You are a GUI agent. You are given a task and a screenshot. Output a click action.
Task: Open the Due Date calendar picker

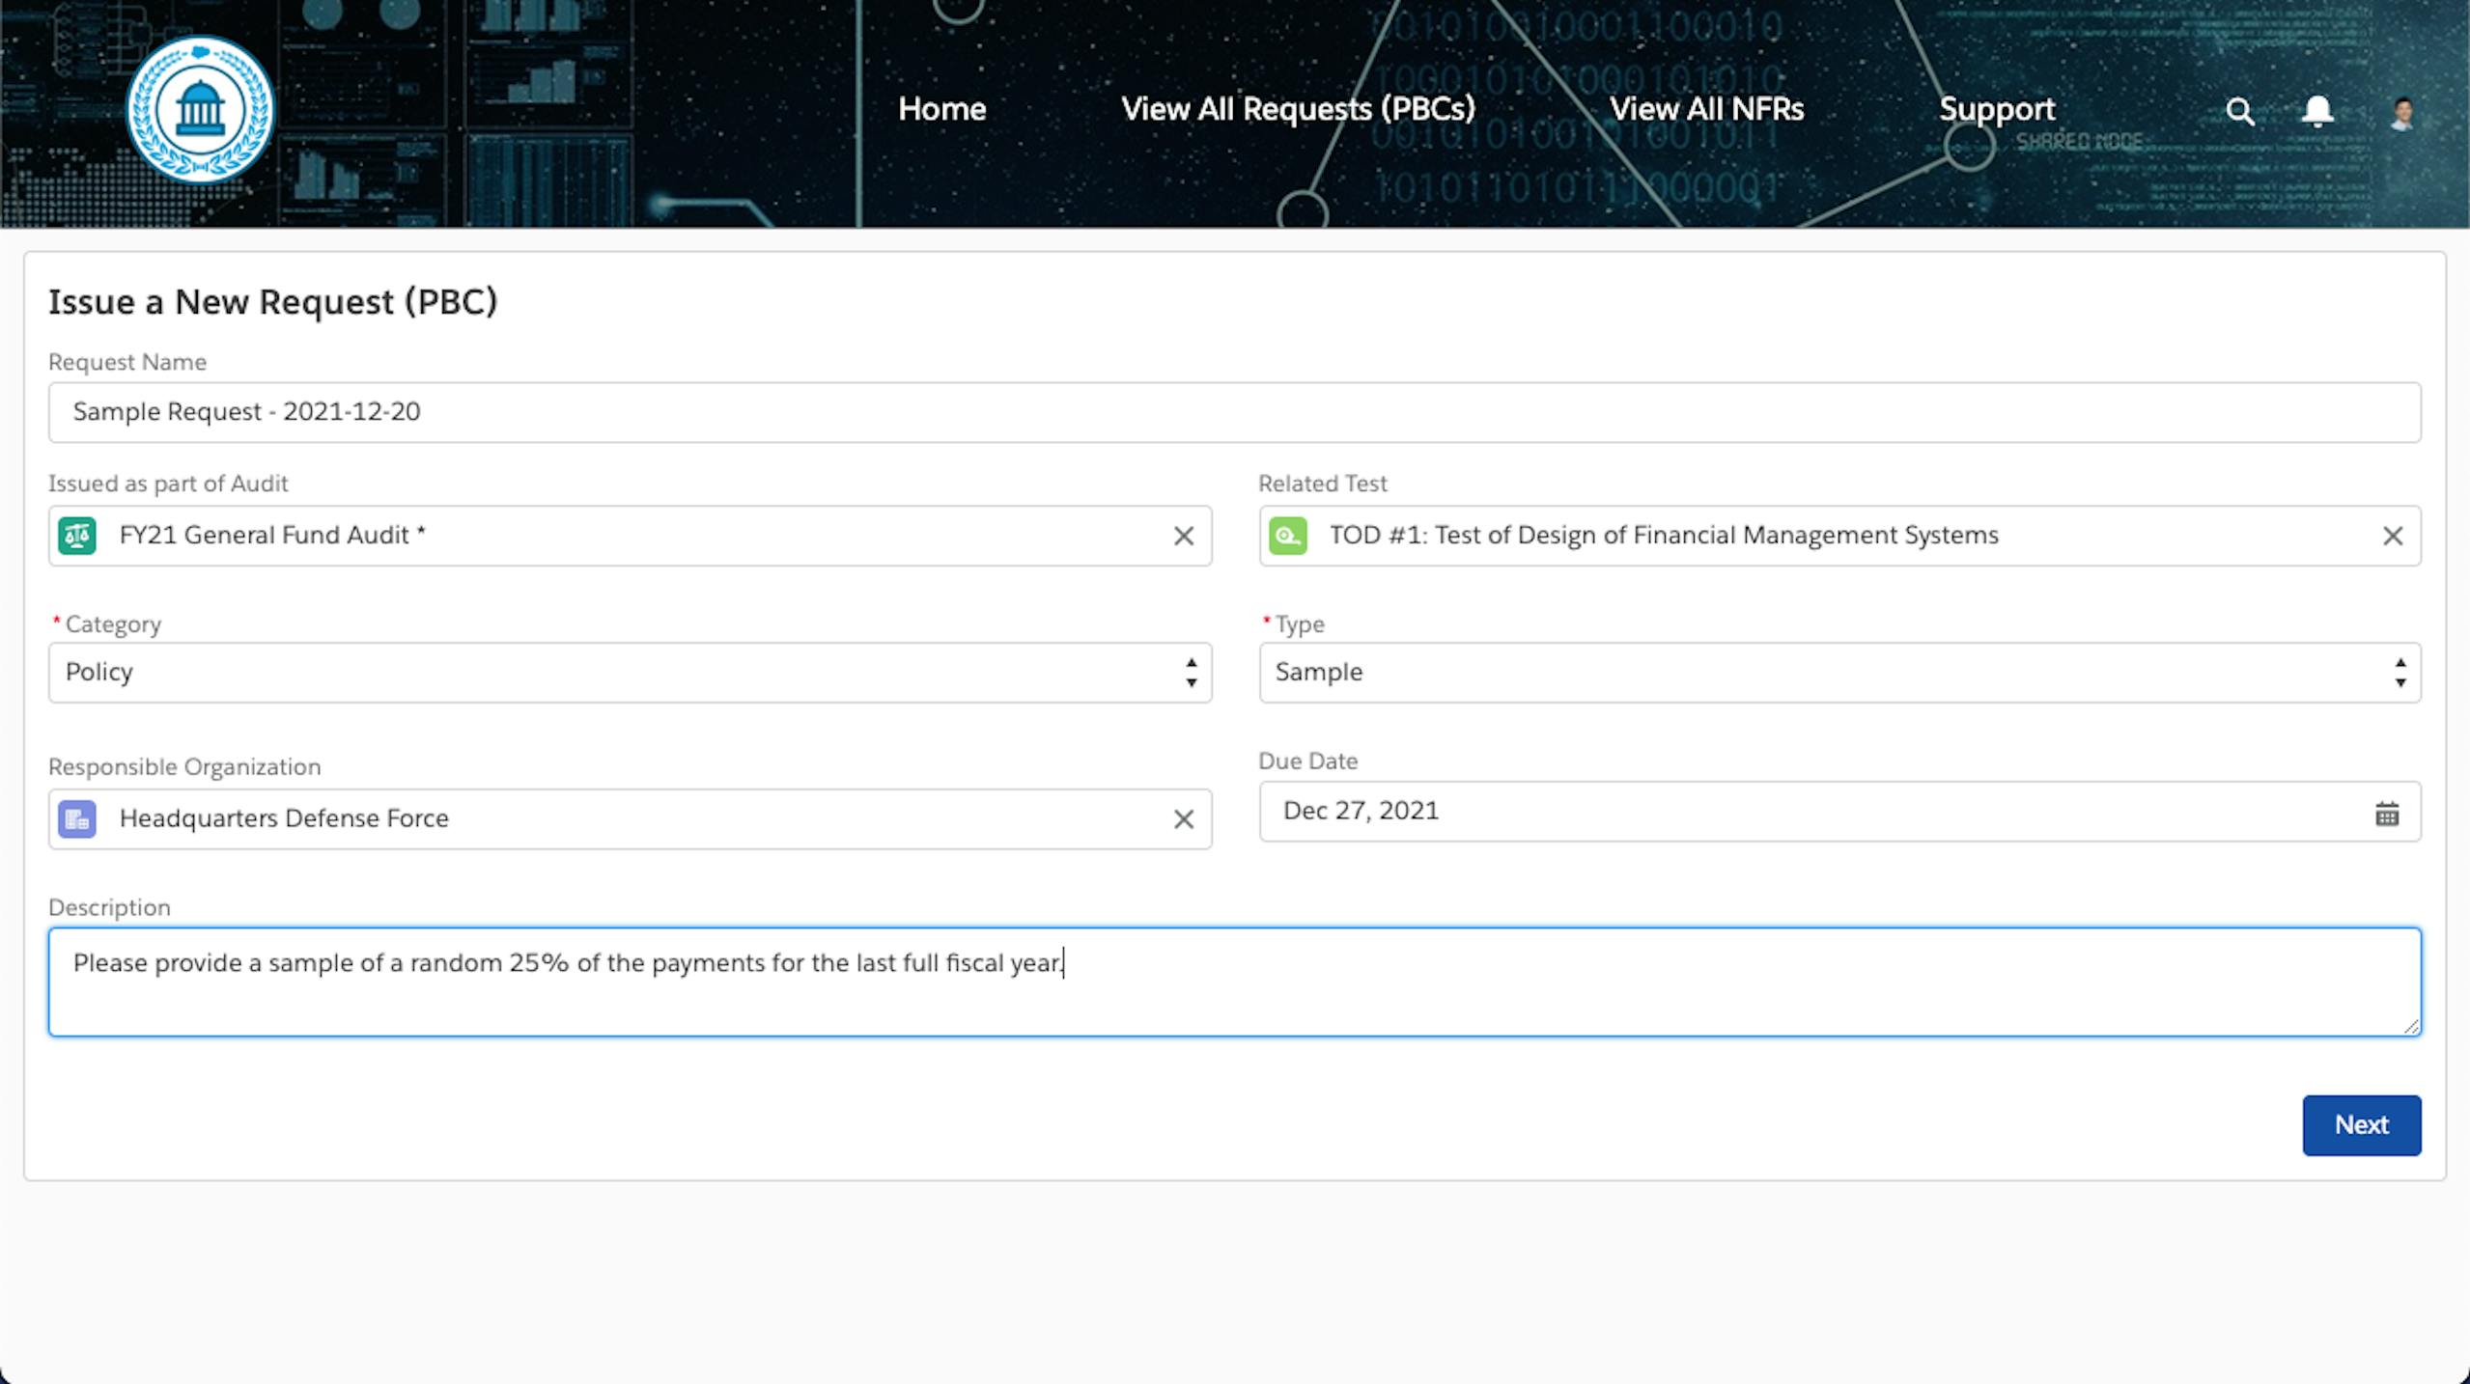[x=2386, y=814]
